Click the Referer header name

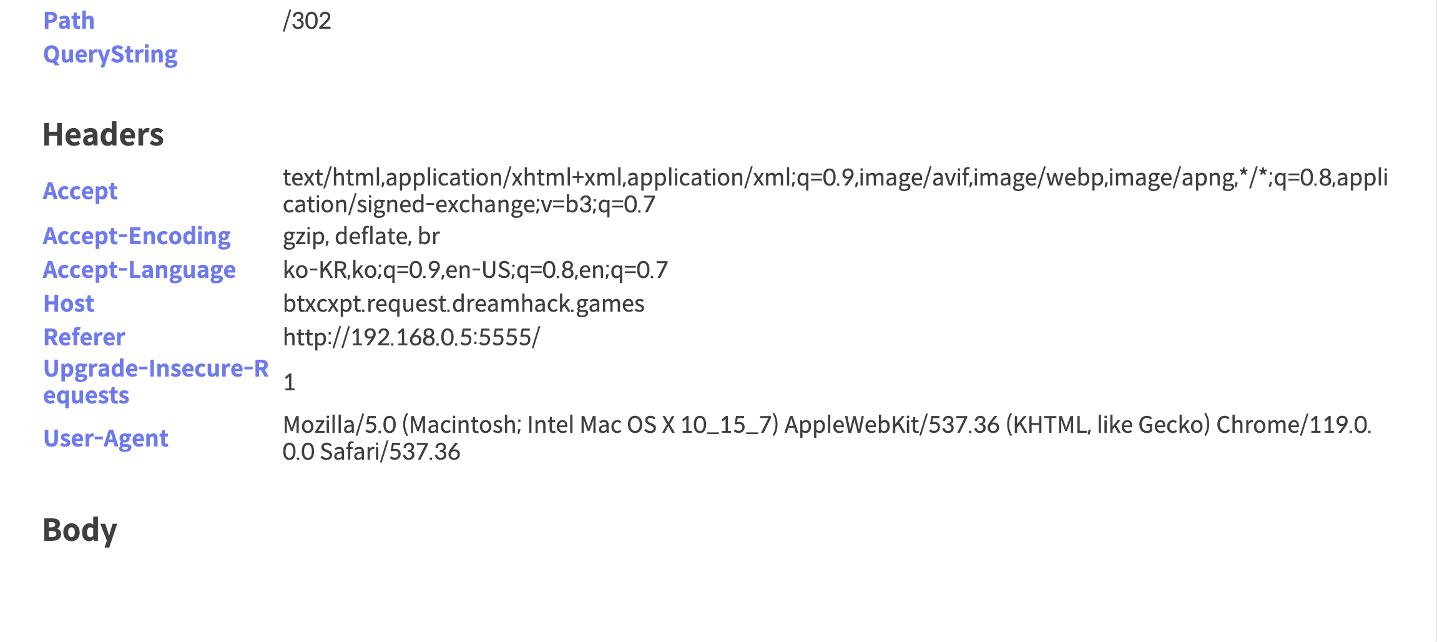pos(84,337)
